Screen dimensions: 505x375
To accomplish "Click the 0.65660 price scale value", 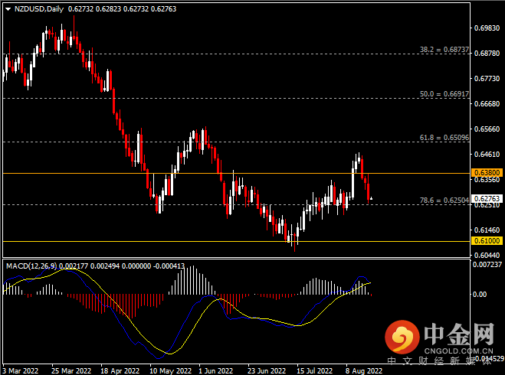I will point(487,129).
